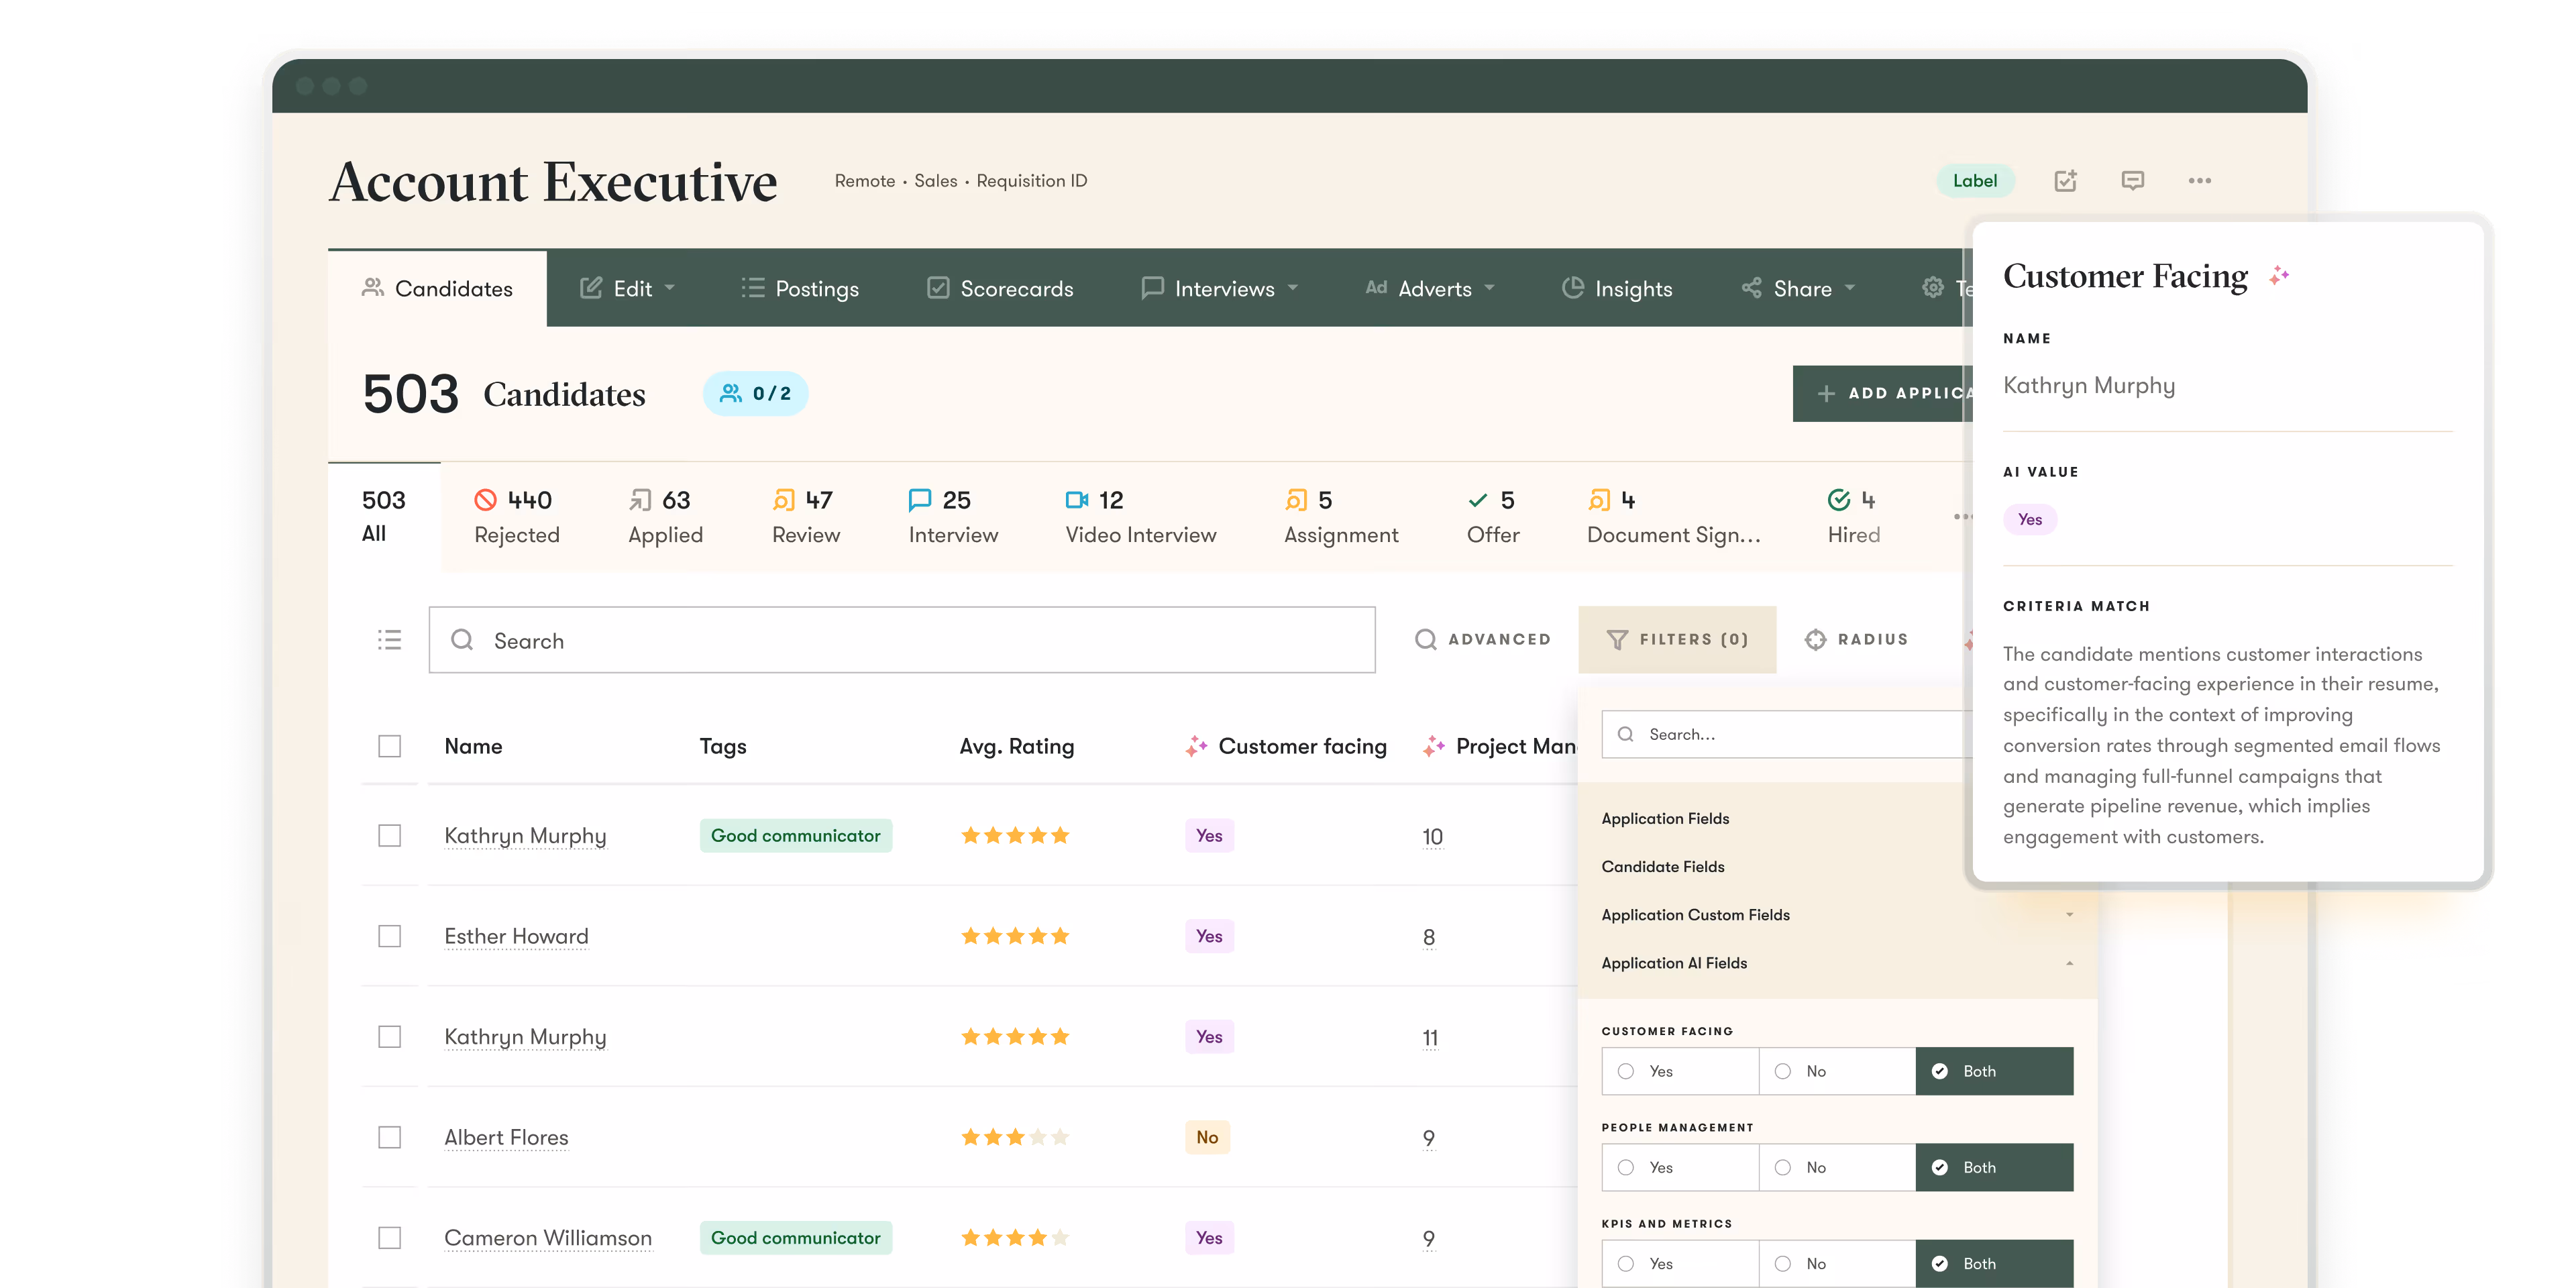Screen dimensions: 2576x1288
Task: Check the box for Cameron Williamson
Action: tap(389, 1238)
